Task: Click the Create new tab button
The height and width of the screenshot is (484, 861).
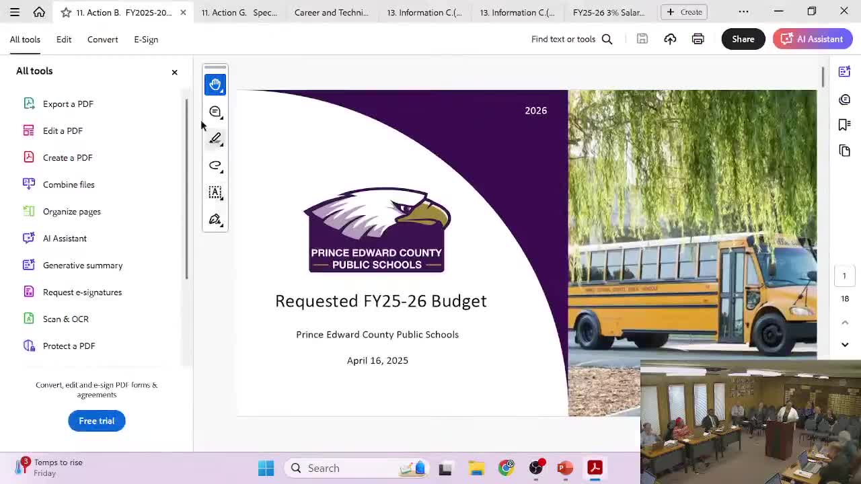Action: pyautogui.click(x=684, y=12)
